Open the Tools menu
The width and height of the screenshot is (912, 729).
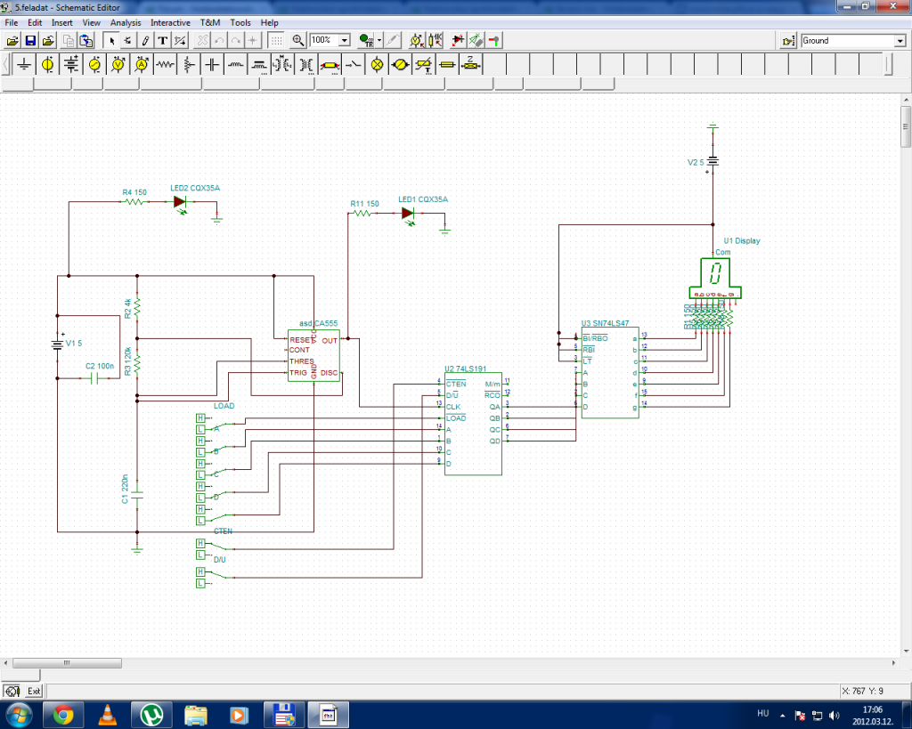(x=240, y=22)
